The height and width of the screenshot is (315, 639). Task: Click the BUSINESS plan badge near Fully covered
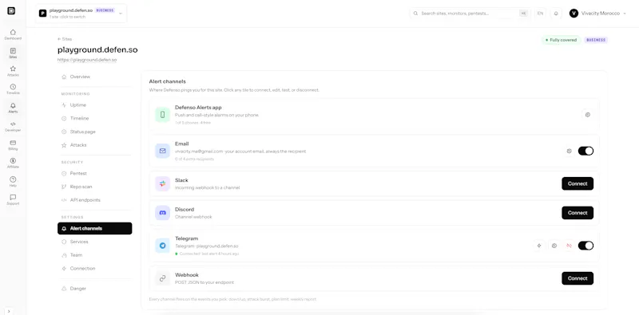pos(596,40)
